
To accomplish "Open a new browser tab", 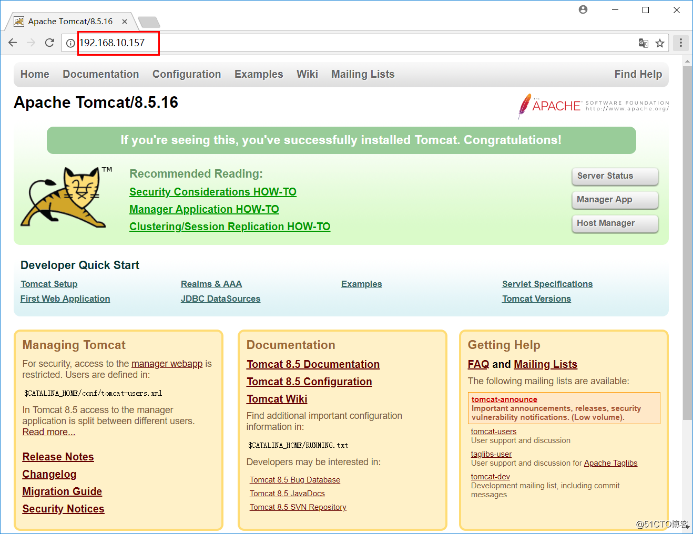I will click(x=149, y=22).
